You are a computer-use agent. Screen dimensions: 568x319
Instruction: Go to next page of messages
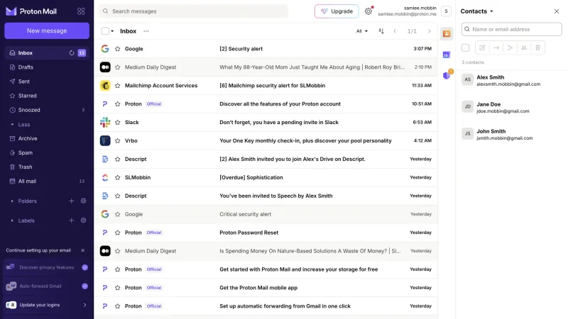430,31
